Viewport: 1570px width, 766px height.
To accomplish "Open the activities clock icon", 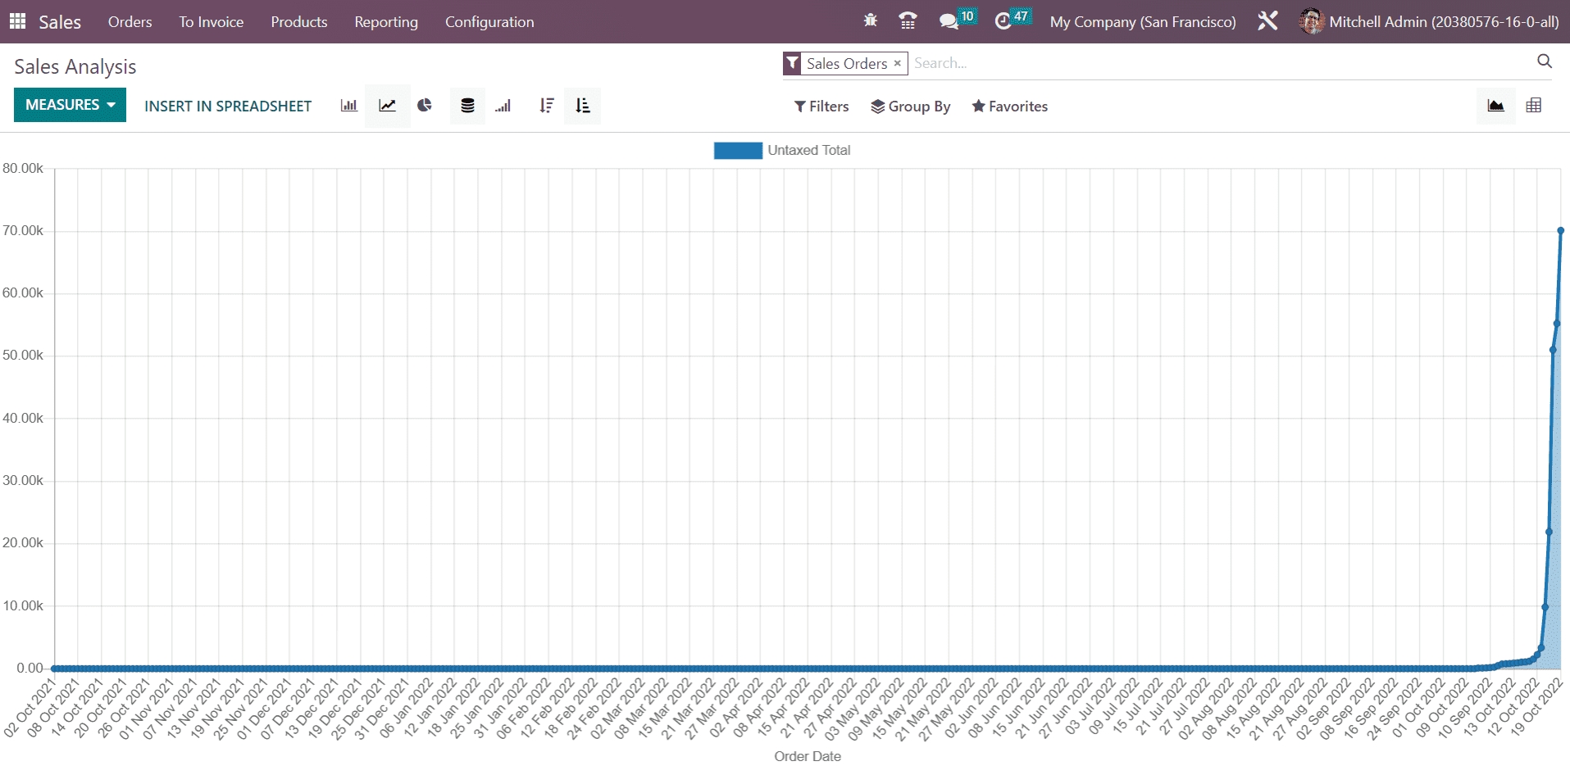I will pos(1003,21).
